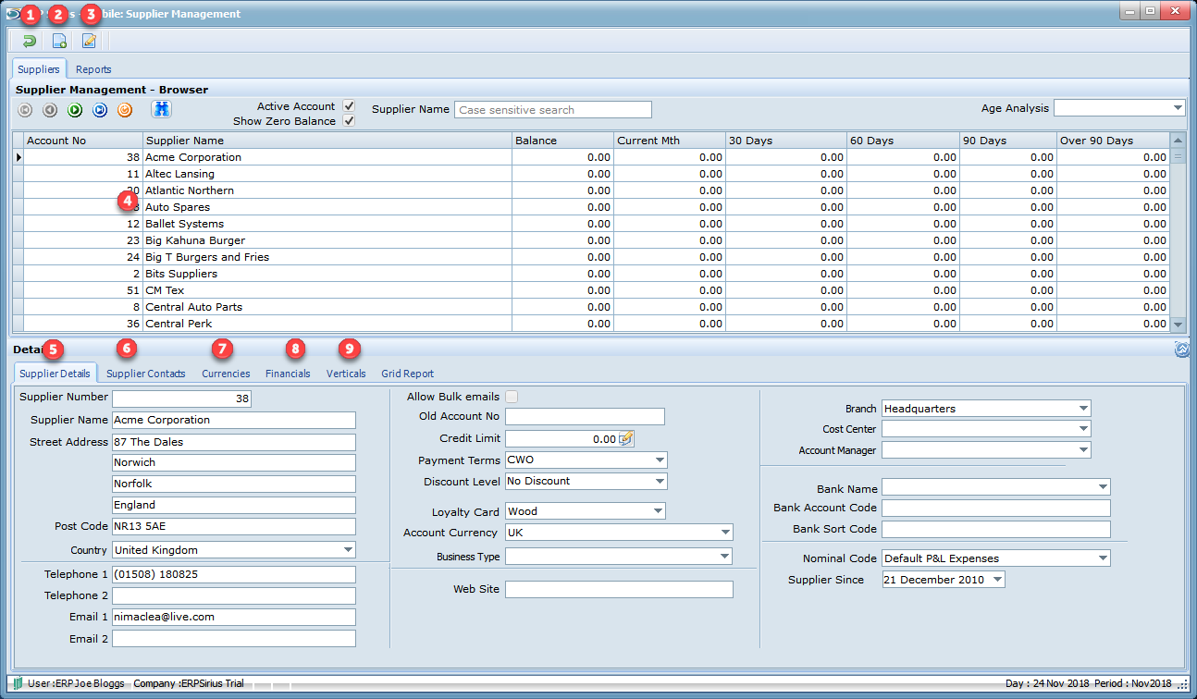1197x699 pixels.
Task: Open the Nominal Code dropdown
Action: [x=1103, y=558]
